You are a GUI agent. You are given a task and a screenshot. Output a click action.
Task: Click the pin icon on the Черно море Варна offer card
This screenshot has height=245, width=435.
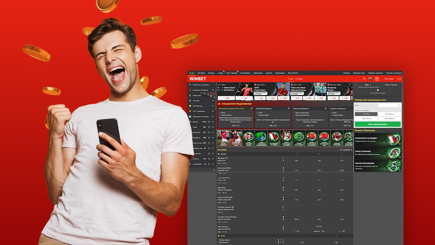click(326, 108)
